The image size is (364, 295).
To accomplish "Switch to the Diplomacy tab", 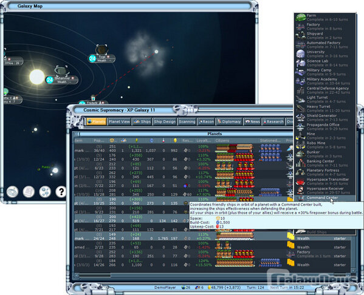I will pos(229,121).
